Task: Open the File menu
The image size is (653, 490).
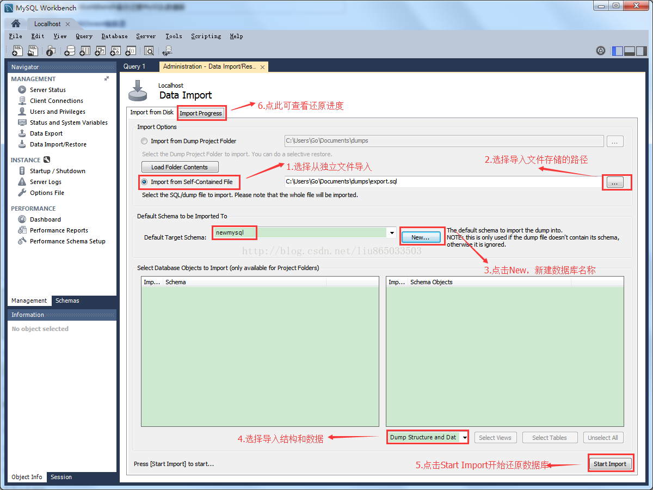Action: pos(16,36)
